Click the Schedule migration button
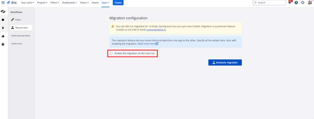 pos(225,62)
